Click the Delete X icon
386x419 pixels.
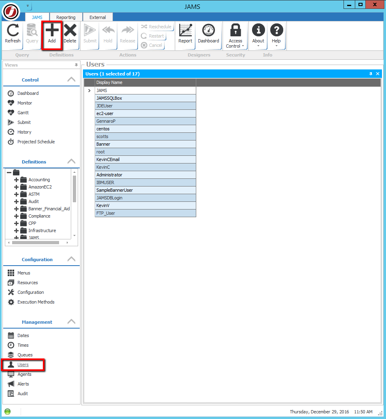point(70,34)
